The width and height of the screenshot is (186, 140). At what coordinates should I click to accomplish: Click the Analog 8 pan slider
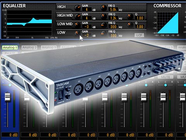[146, 85]
